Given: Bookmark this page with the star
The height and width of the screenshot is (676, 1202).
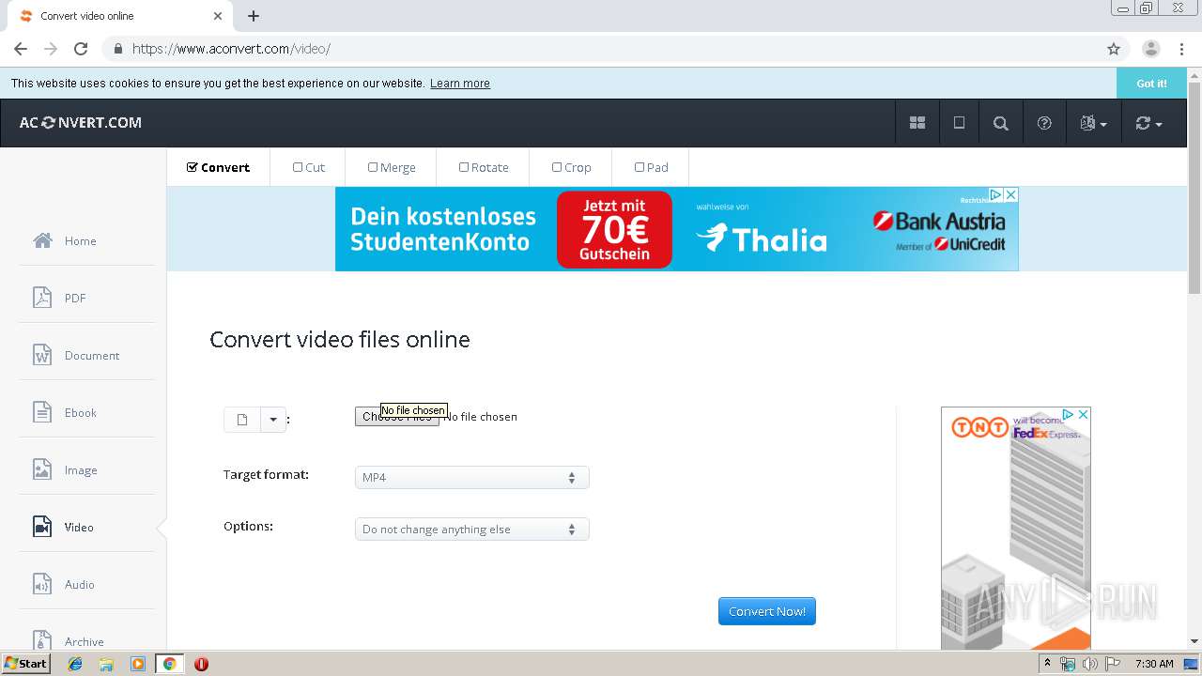Looking at the screenshot, I should 1114,49.
